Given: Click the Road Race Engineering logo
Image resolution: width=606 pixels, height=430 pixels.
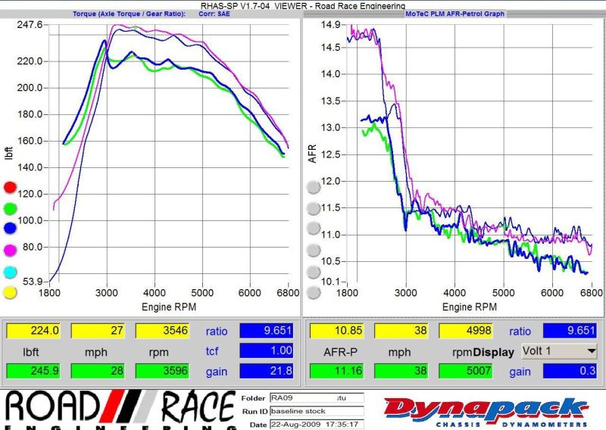Looking at the screenshot, I should pos(120,410).
